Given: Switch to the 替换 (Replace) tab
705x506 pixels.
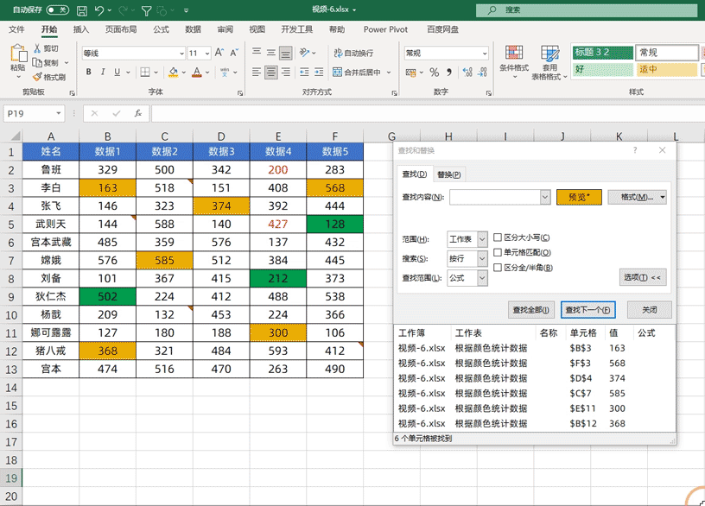Looking at the screenshot, I should click(448, 174).
